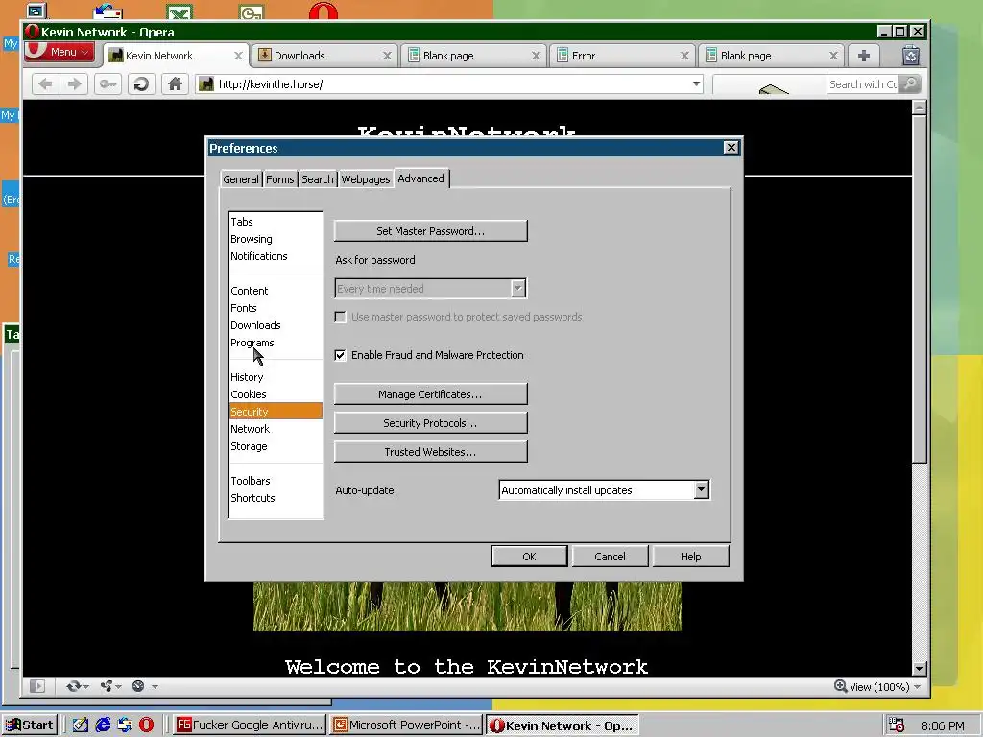Image resolution: width=983 pixels, height=737 pixels.
Task: Uncheck Enable Fraud and Malware Protection
Action: coord(340,355)
